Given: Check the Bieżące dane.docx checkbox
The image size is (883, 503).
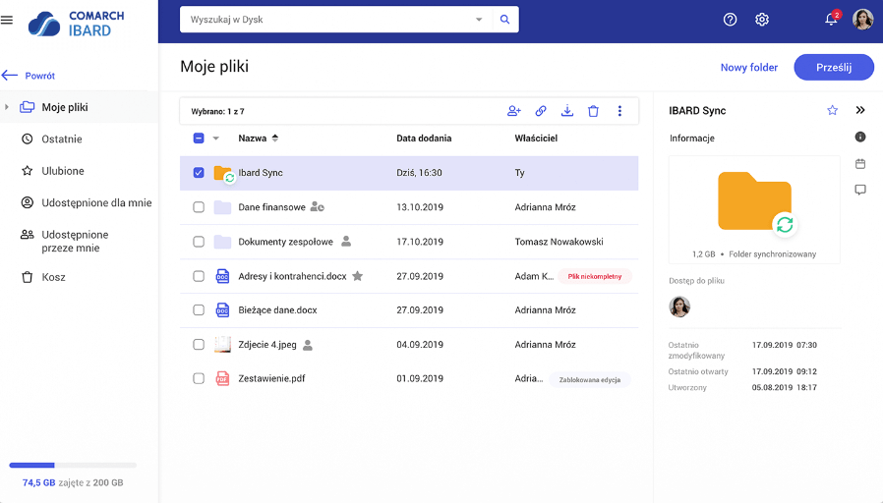Looking at the screenshot, I should coord(199,310).
